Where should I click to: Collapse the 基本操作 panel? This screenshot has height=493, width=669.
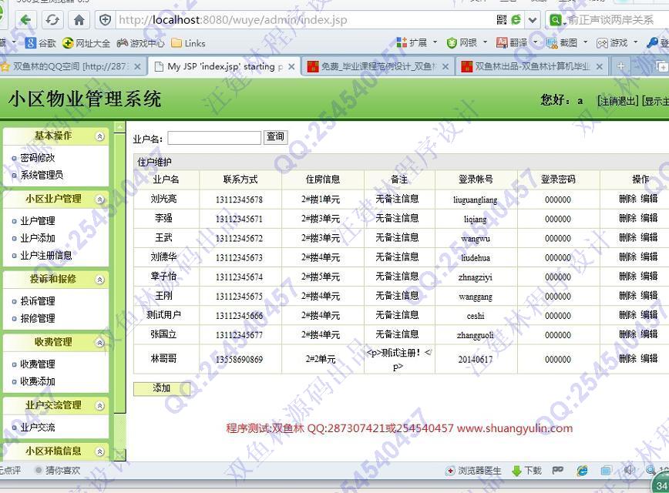[x=100, y=136]
